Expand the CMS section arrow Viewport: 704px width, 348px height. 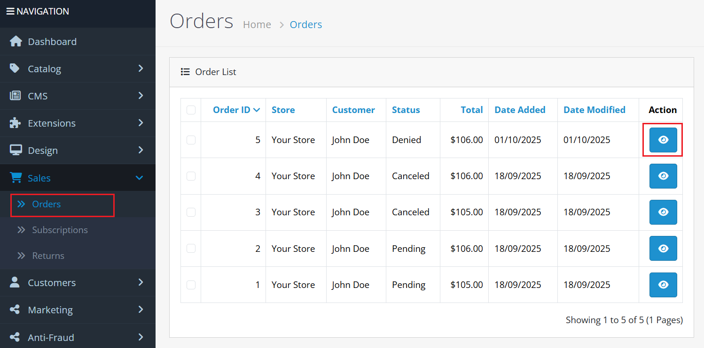(140, 96)
